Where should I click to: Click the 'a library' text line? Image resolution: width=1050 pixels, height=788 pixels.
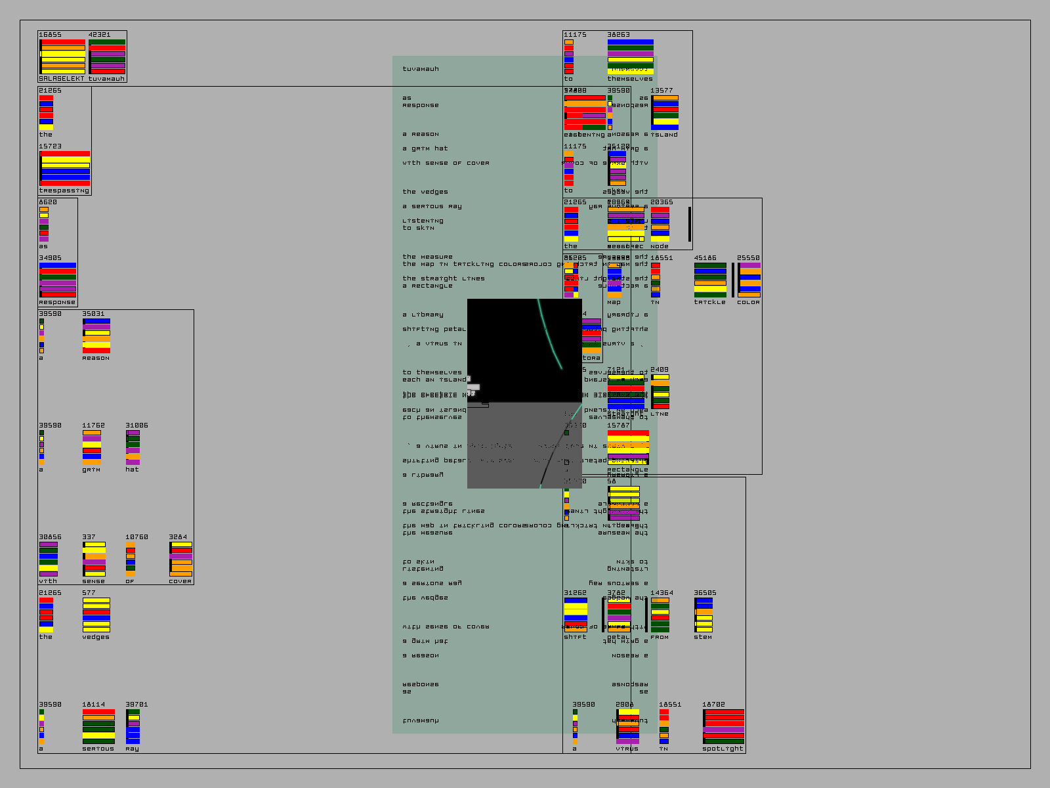(x=423, y=315)
